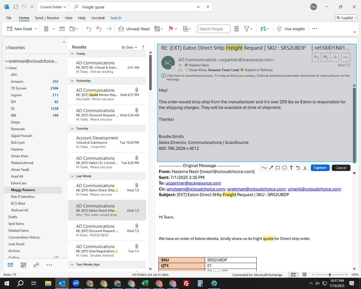Open the By Date sort dropdown
This screenshot has height=289, width=361.
129,47
